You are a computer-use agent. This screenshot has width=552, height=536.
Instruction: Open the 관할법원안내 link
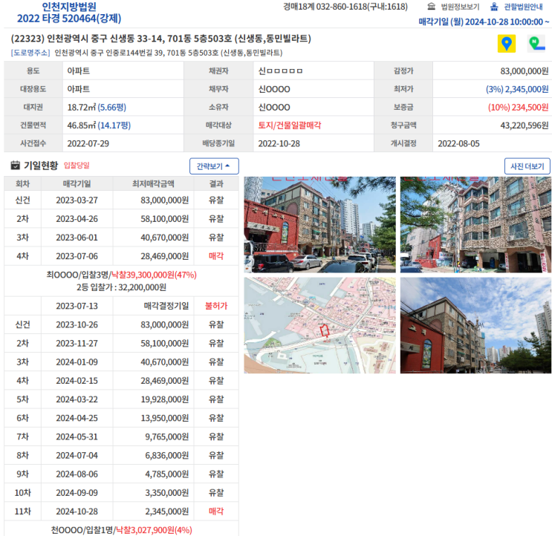(x=523, y=7)
